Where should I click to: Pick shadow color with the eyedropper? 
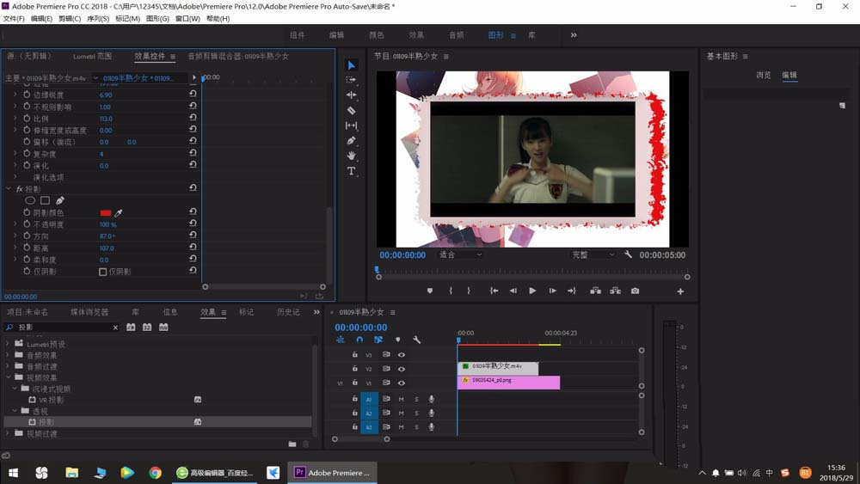[118, 212]
